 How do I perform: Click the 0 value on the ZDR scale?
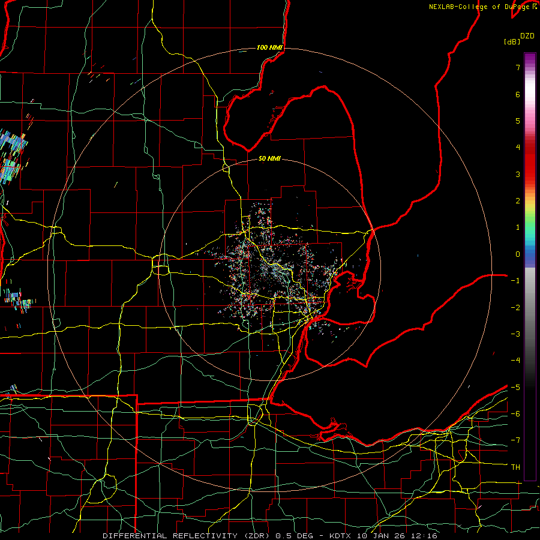click(x=518, y=254)
